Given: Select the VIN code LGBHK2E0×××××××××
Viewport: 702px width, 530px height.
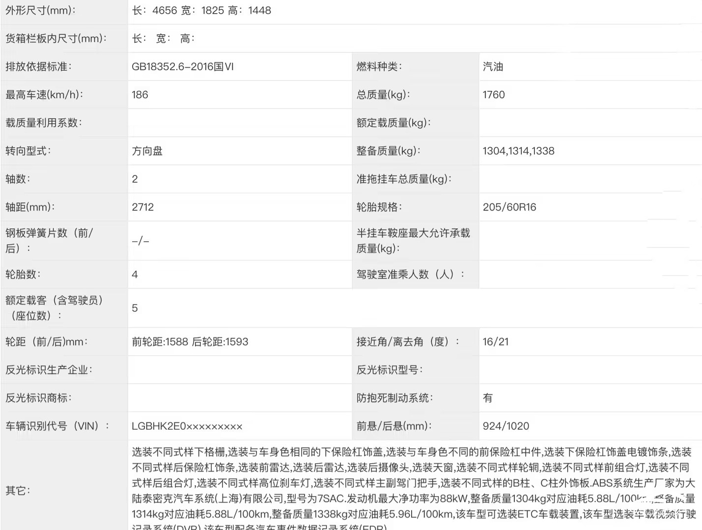Looking at the screenshot, I should [187, 426].
